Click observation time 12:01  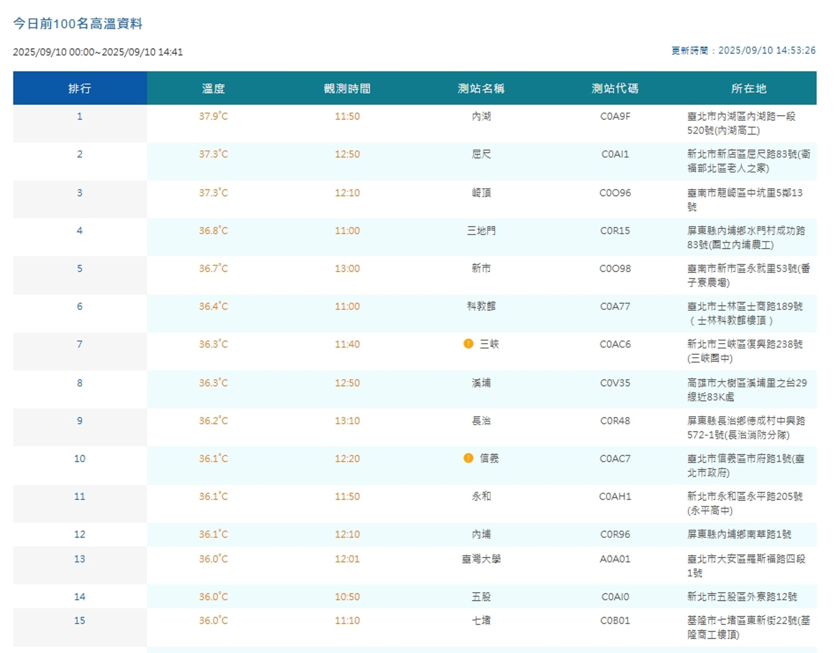pyautogui.click(x=347, y=559)
